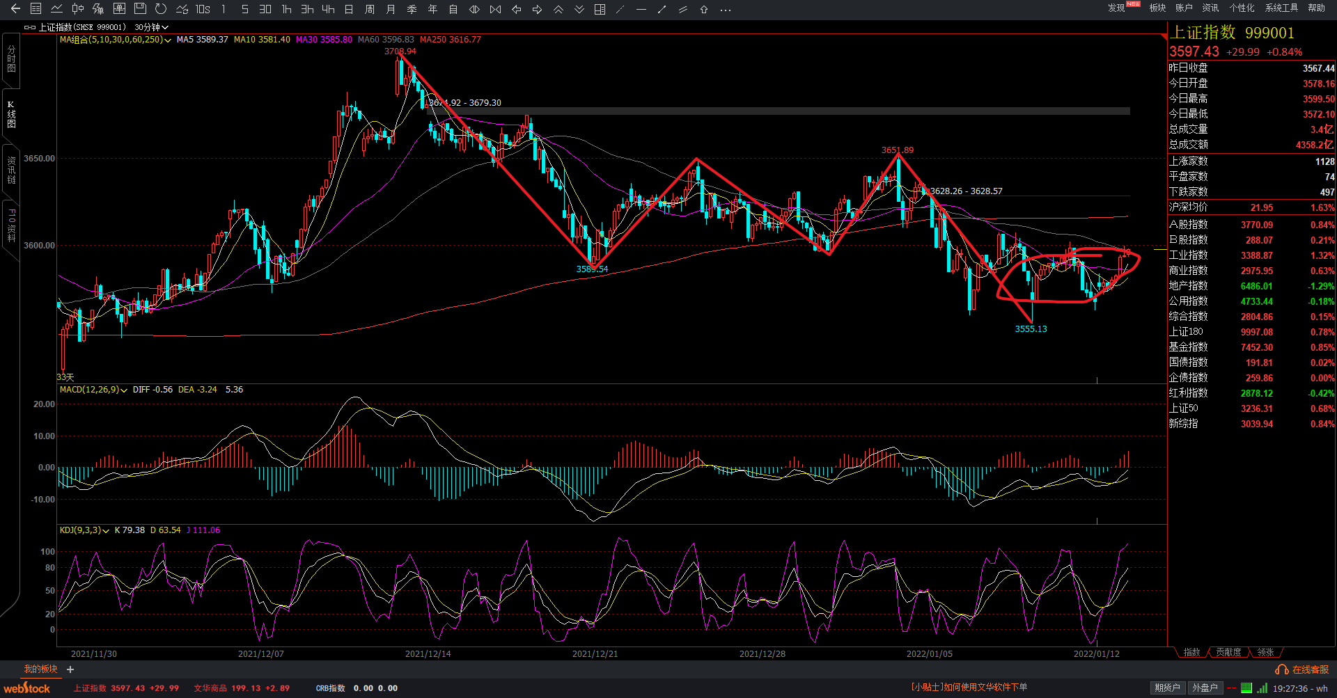
Task: Click the split panel layout icon
Action: pos(600,10)
